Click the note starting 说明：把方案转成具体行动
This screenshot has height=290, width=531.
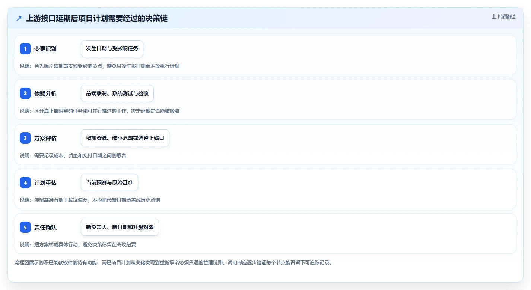78,245
